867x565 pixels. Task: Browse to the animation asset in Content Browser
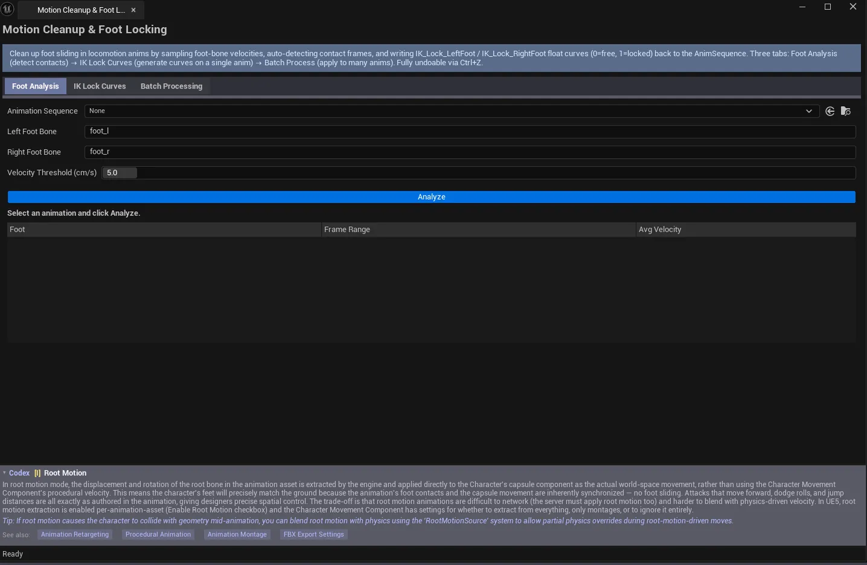[846, 111]
